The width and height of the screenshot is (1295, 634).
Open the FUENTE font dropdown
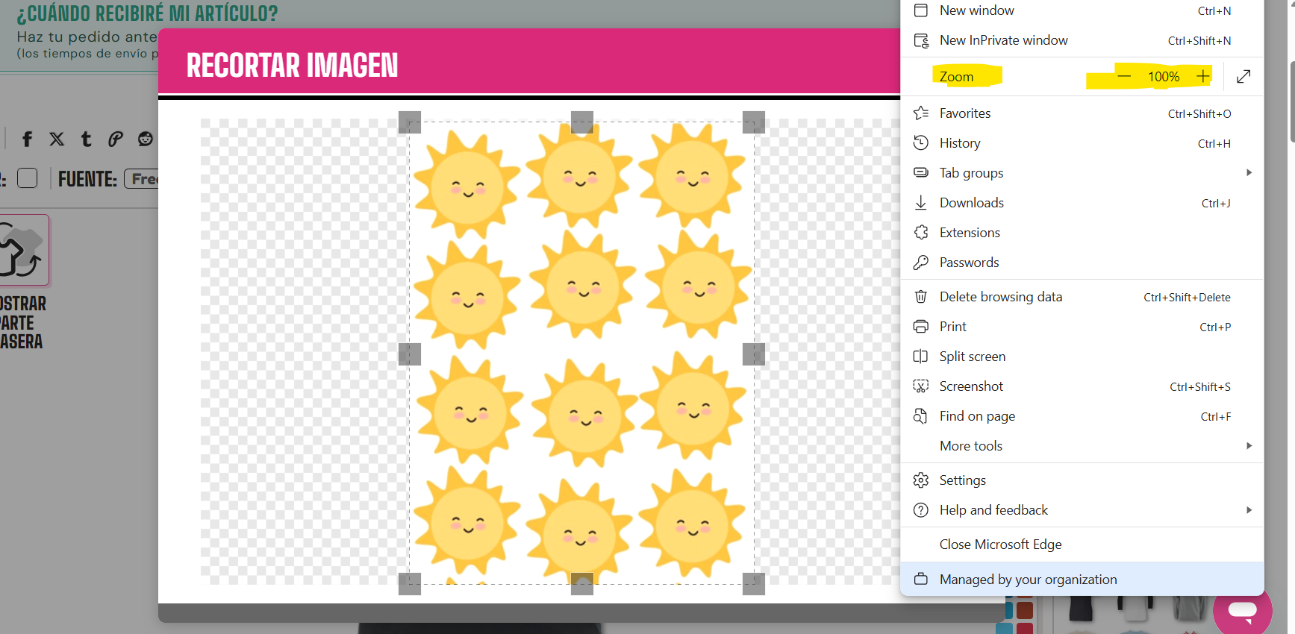[x=142, y=179]
